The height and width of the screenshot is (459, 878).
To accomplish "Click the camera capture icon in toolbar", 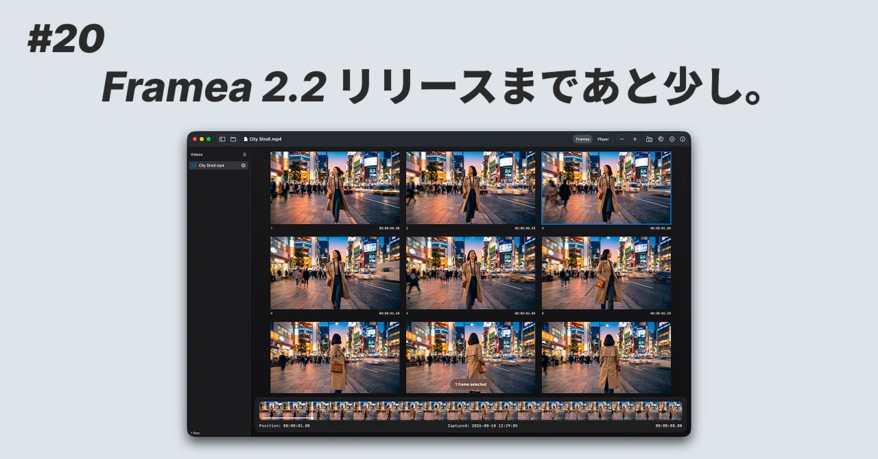I will point(649,139).
